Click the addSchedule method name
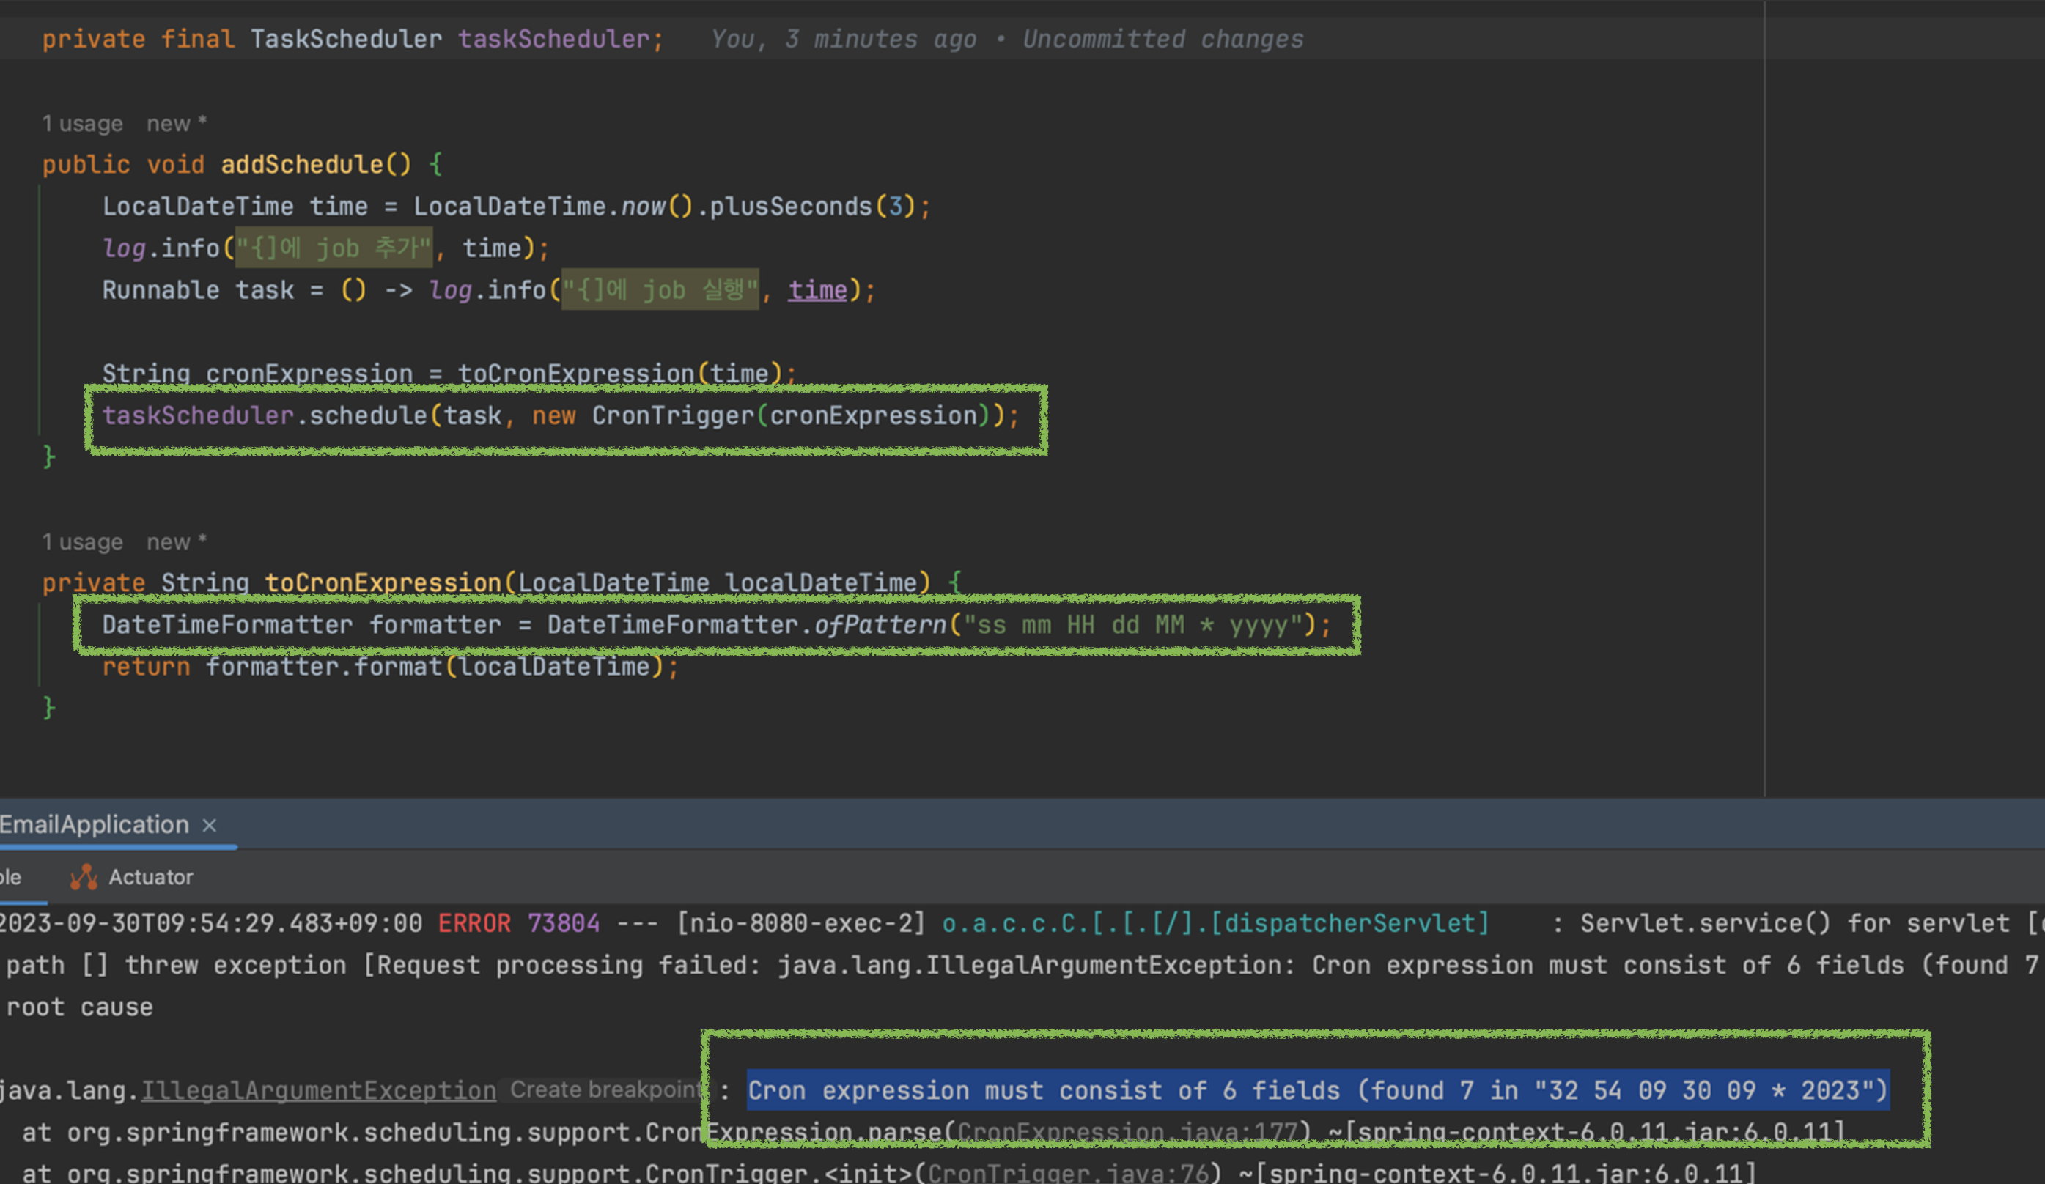2045x1184 pixels. pyautogui.click(x=301, y=165)
